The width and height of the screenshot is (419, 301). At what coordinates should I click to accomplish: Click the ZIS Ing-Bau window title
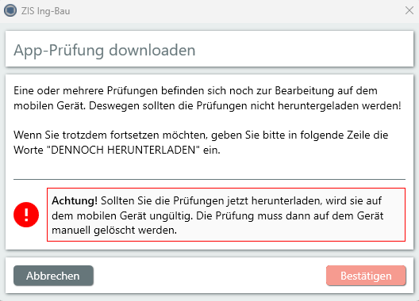(46, 11)
